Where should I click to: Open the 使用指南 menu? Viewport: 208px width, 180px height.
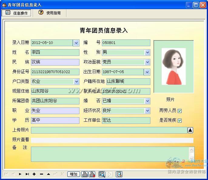[x=50, y=13]
